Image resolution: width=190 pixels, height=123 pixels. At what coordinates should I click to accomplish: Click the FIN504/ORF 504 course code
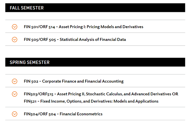click(x=40, y=114)
